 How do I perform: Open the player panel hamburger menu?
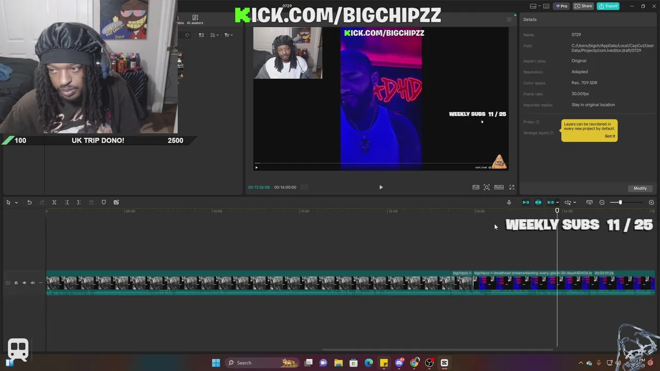click(x=509, y=20)
